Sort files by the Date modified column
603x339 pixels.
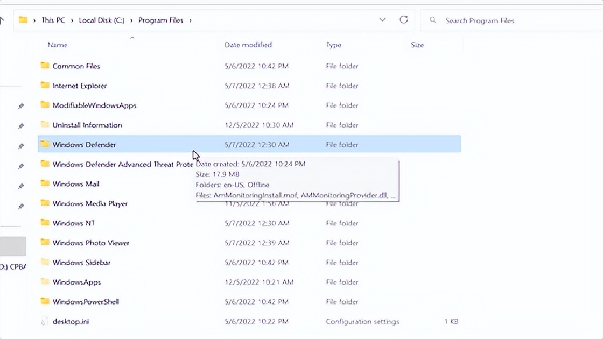point(248,45)
